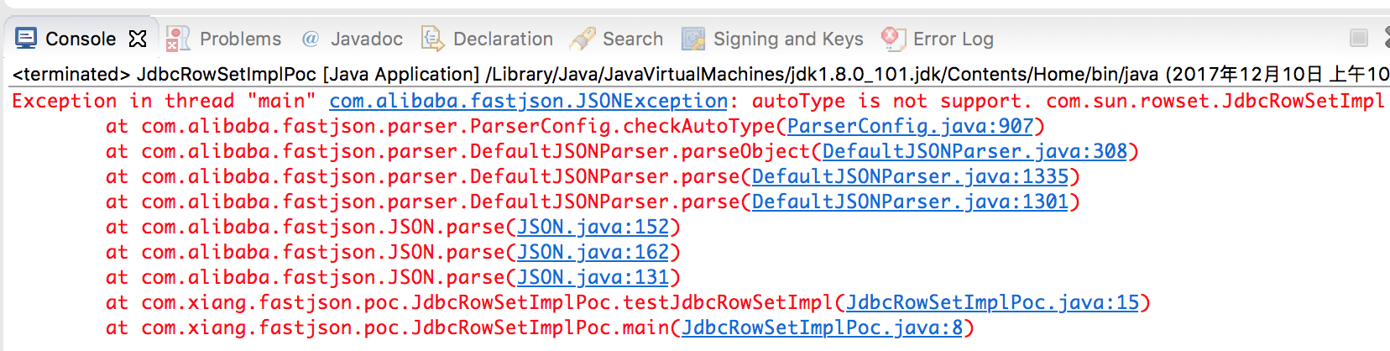Open the JSON.java:162 link
1390x351 pixels.
click(x=593, y=252)
